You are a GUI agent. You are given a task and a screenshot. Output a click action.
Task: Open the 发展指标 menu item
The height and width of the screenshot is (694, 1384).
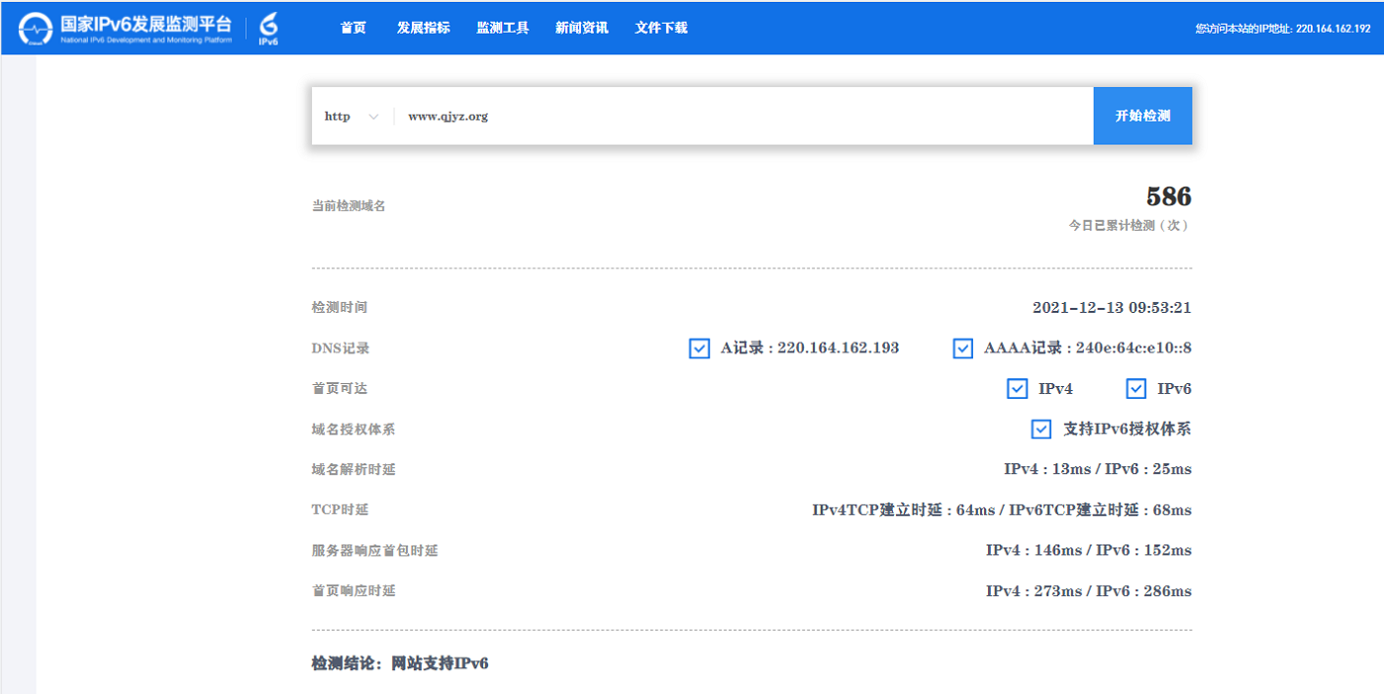(x=424, y=28)
